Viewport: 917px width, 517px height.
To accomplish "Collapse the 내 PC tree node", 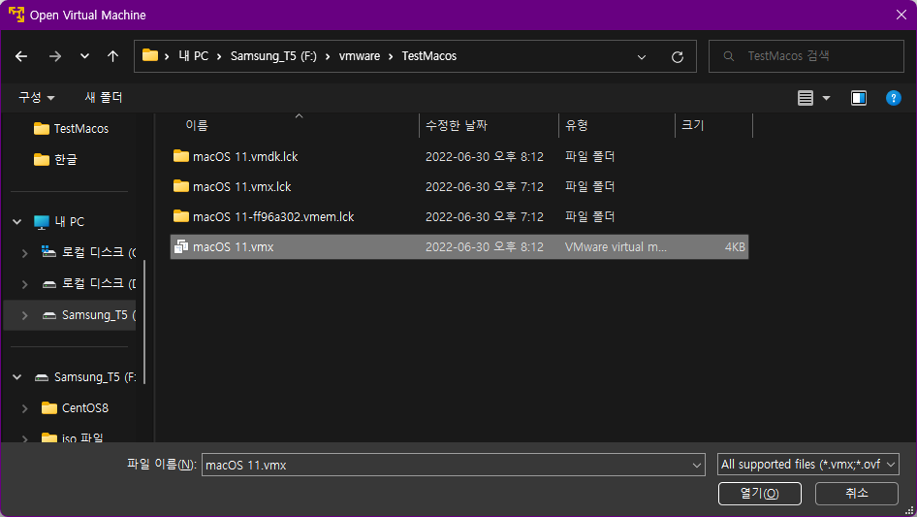I will click(x=16, y=222).
